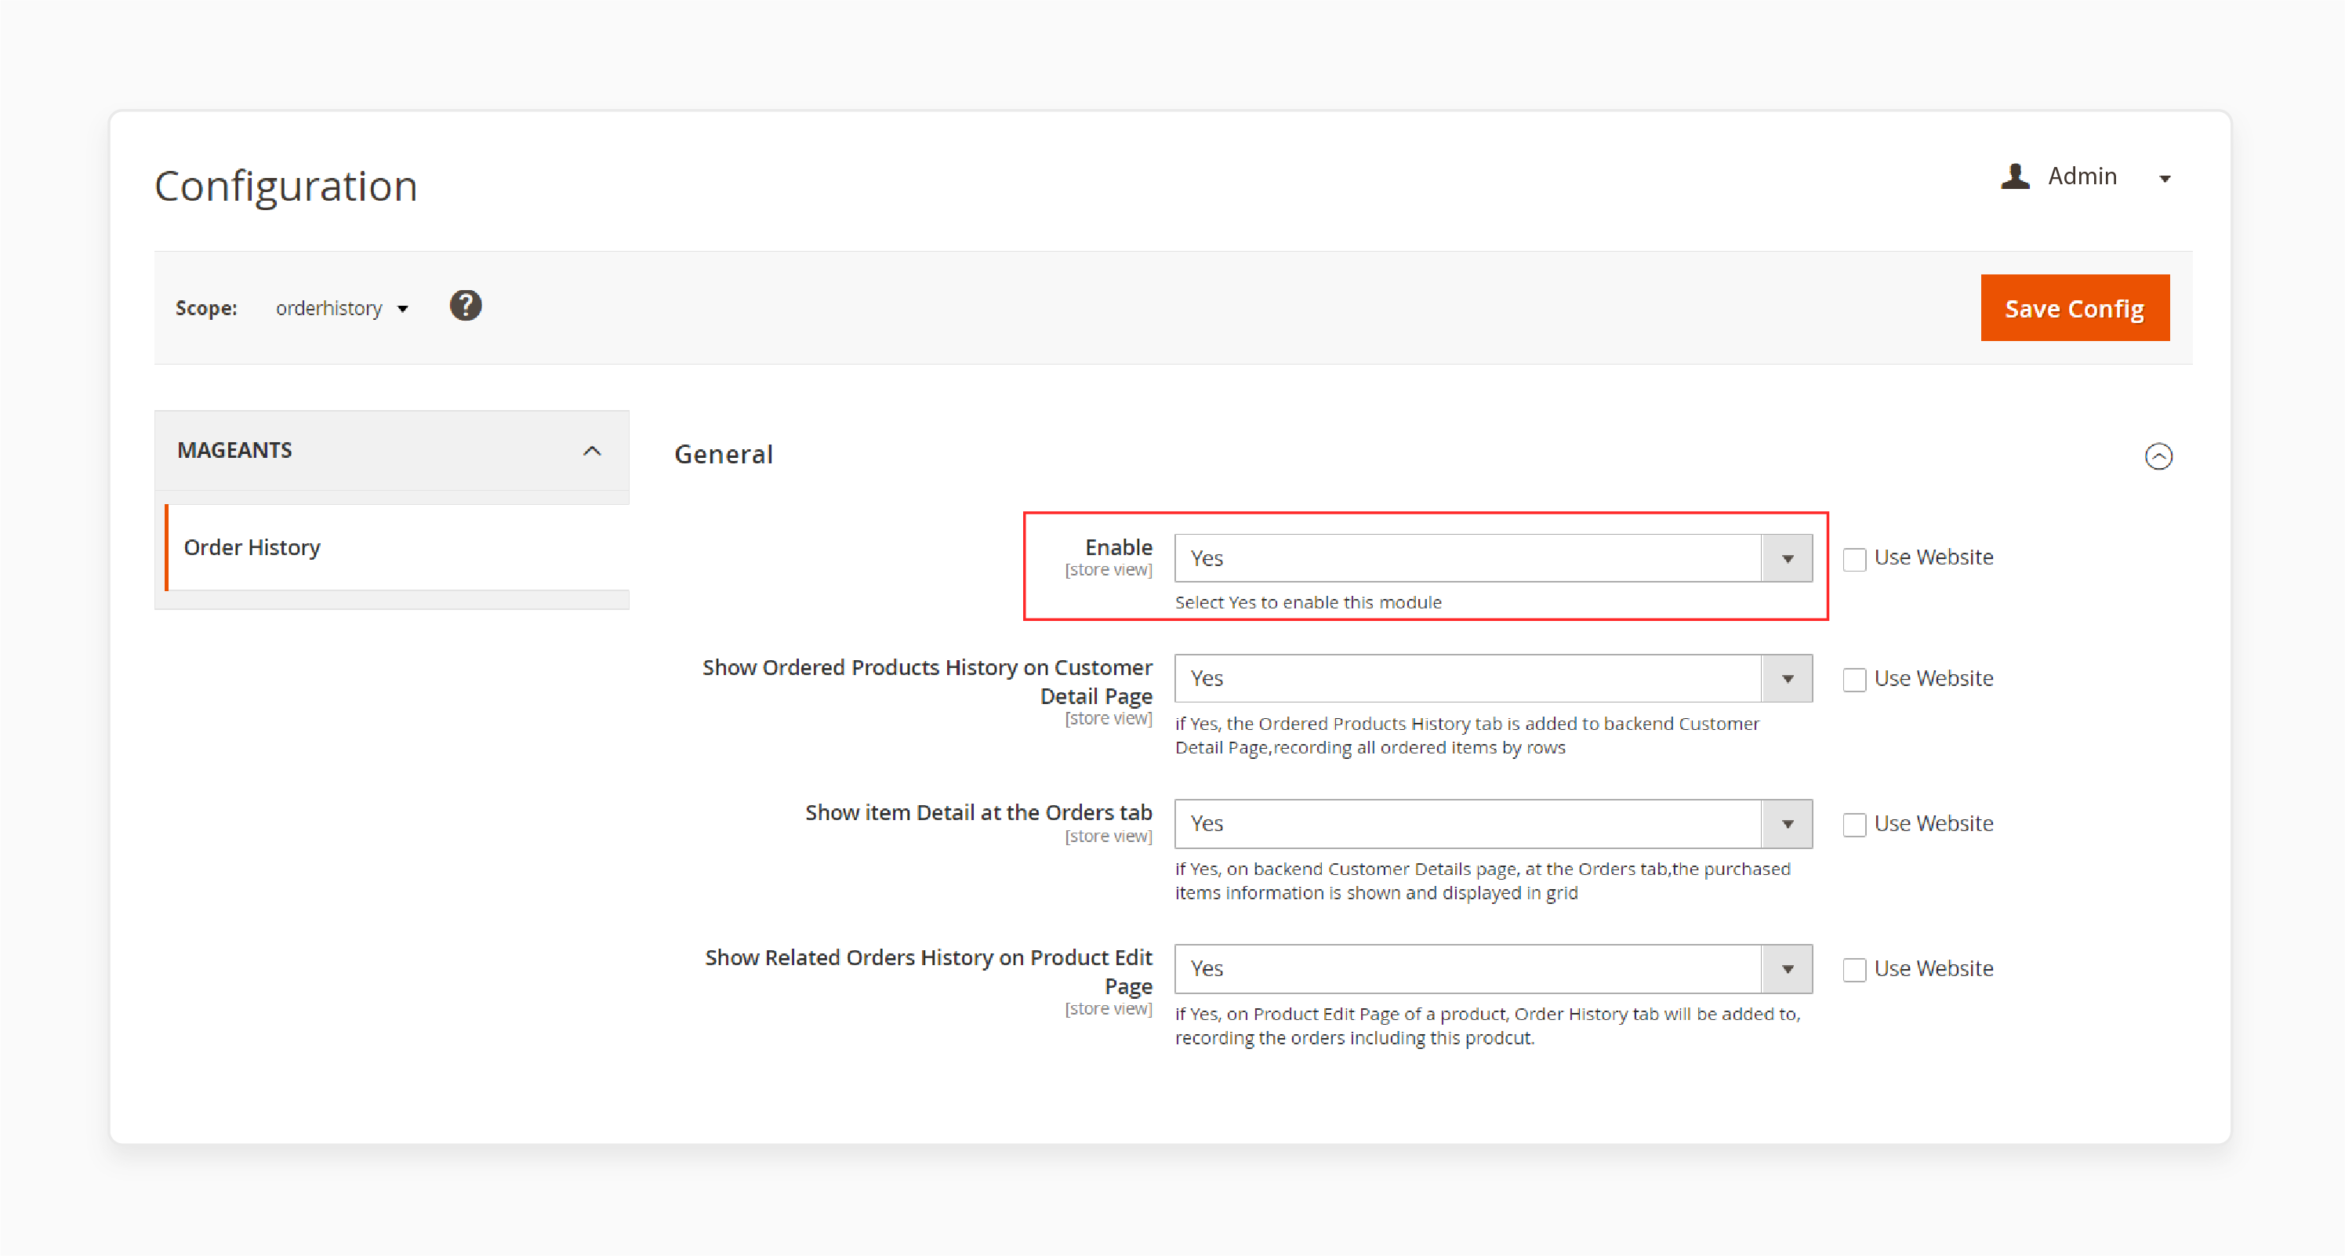
Task: Click the Save Config button
Action: pos(2075,307)
